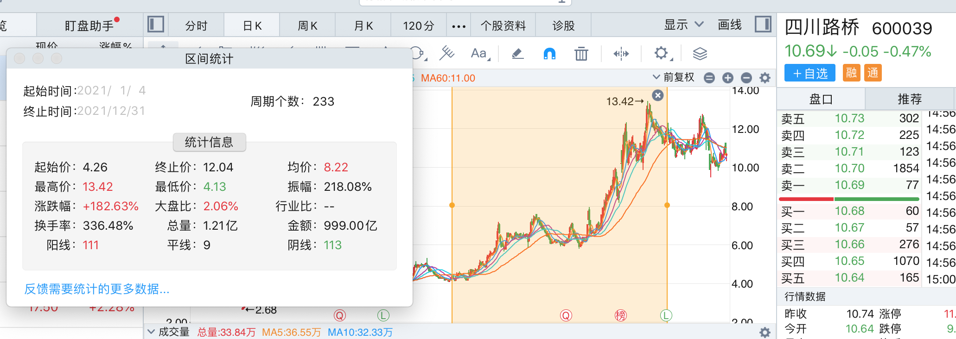Select the pitchfork drawing tool

(447, 53)
